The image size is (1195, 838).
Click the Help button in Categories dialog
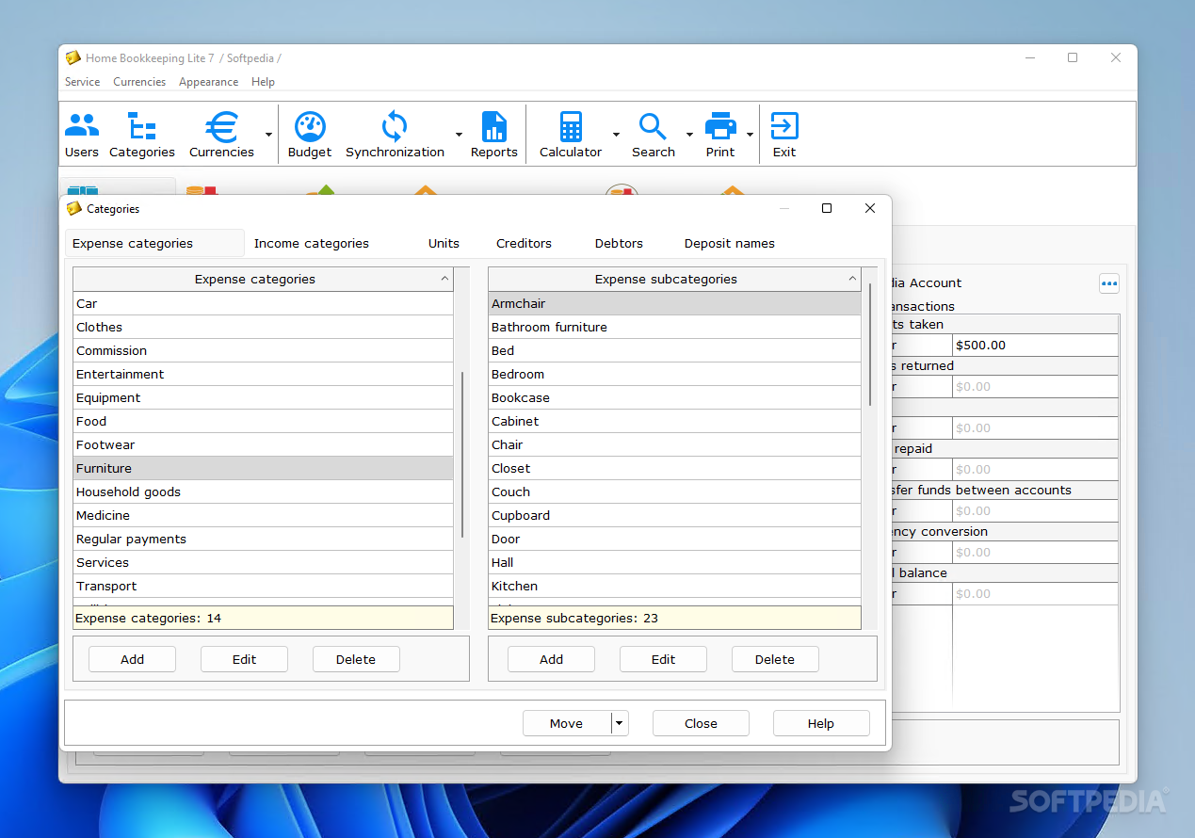(x=821, y=723)
